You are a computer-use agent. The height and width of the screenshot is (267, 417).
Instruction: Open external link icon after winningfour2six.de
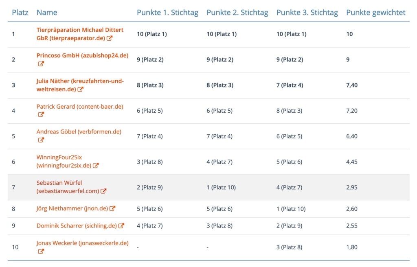96,166
